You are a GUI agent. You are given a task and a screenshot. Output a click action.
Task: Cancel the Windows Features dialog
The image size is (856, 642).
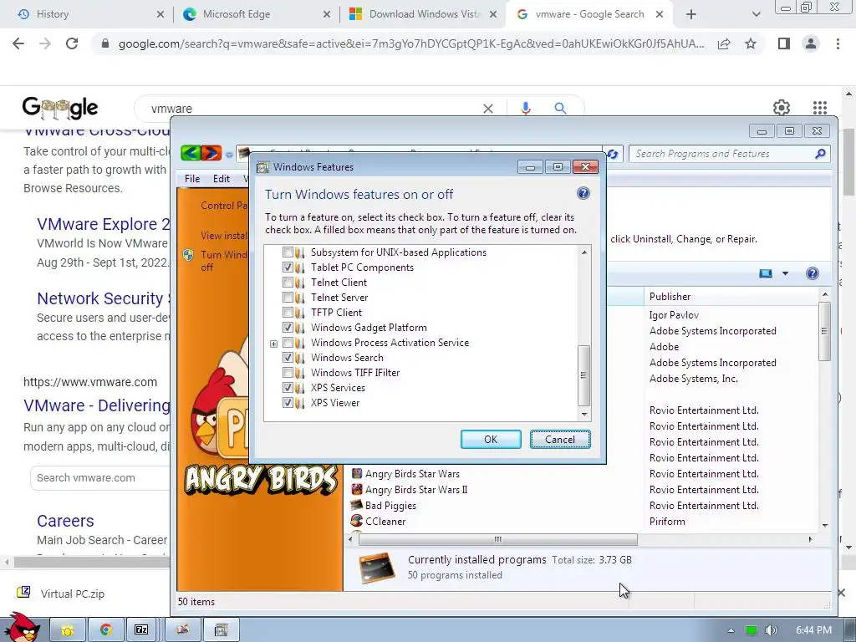pyautogui.click(x=560, y=440)
